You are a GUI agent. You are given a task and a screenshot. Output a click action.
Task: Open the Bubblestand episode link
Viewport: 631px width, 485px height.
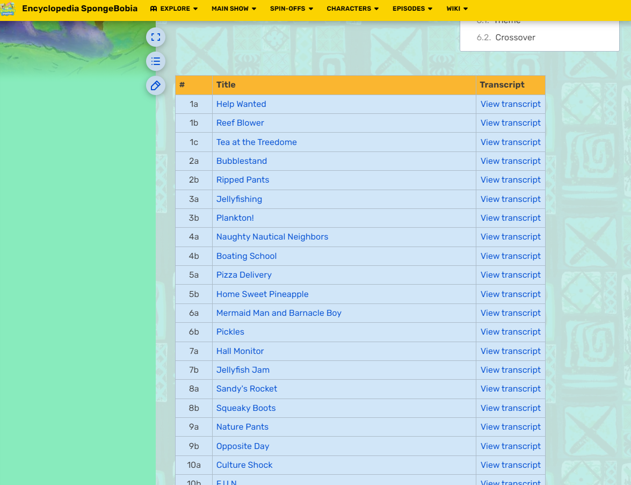242,161
